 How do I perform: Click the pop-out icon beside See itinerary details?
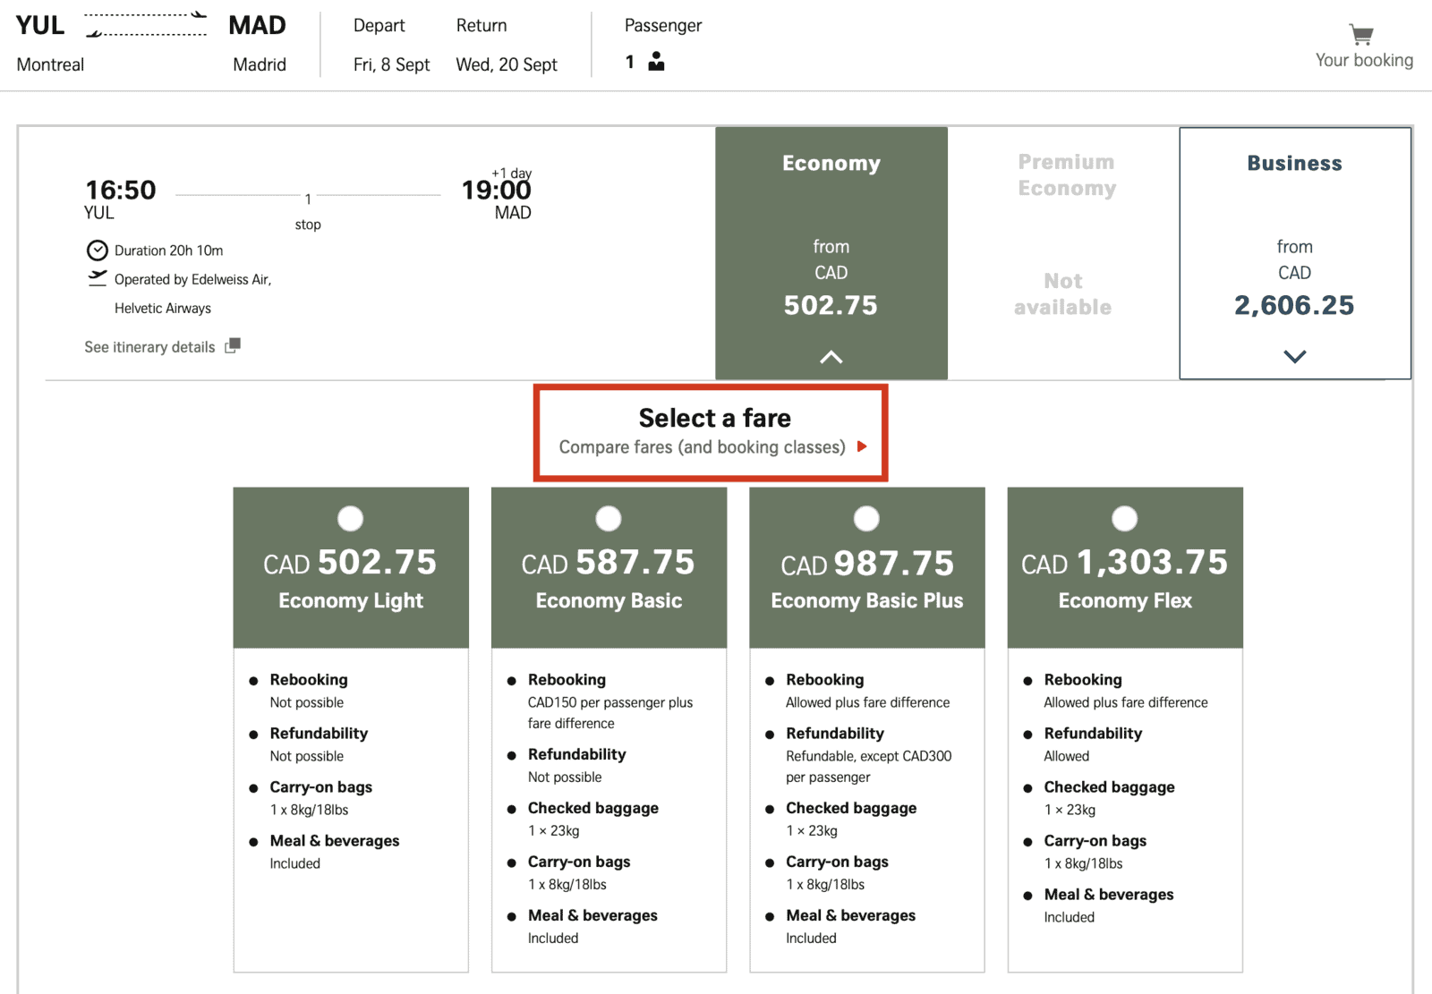232,345
